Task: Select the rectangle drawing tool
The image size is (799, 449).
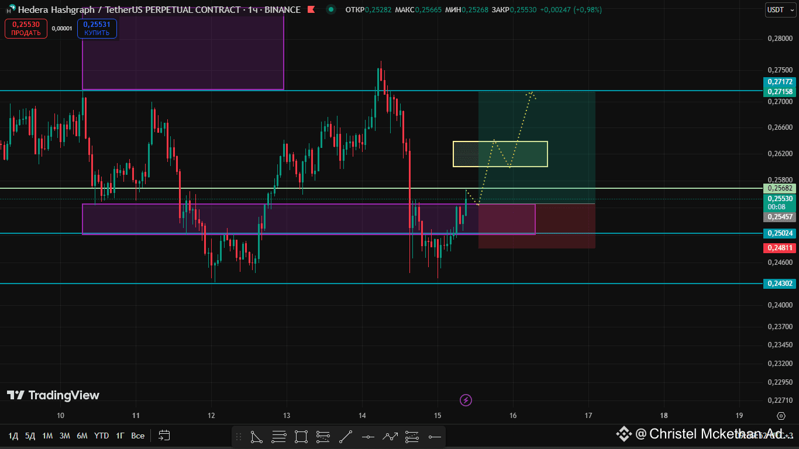Action: (x=301, y=436)
